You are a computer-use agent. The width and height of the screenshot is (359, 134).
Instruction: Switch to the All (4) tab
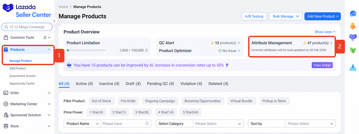(x=64, y=84)
